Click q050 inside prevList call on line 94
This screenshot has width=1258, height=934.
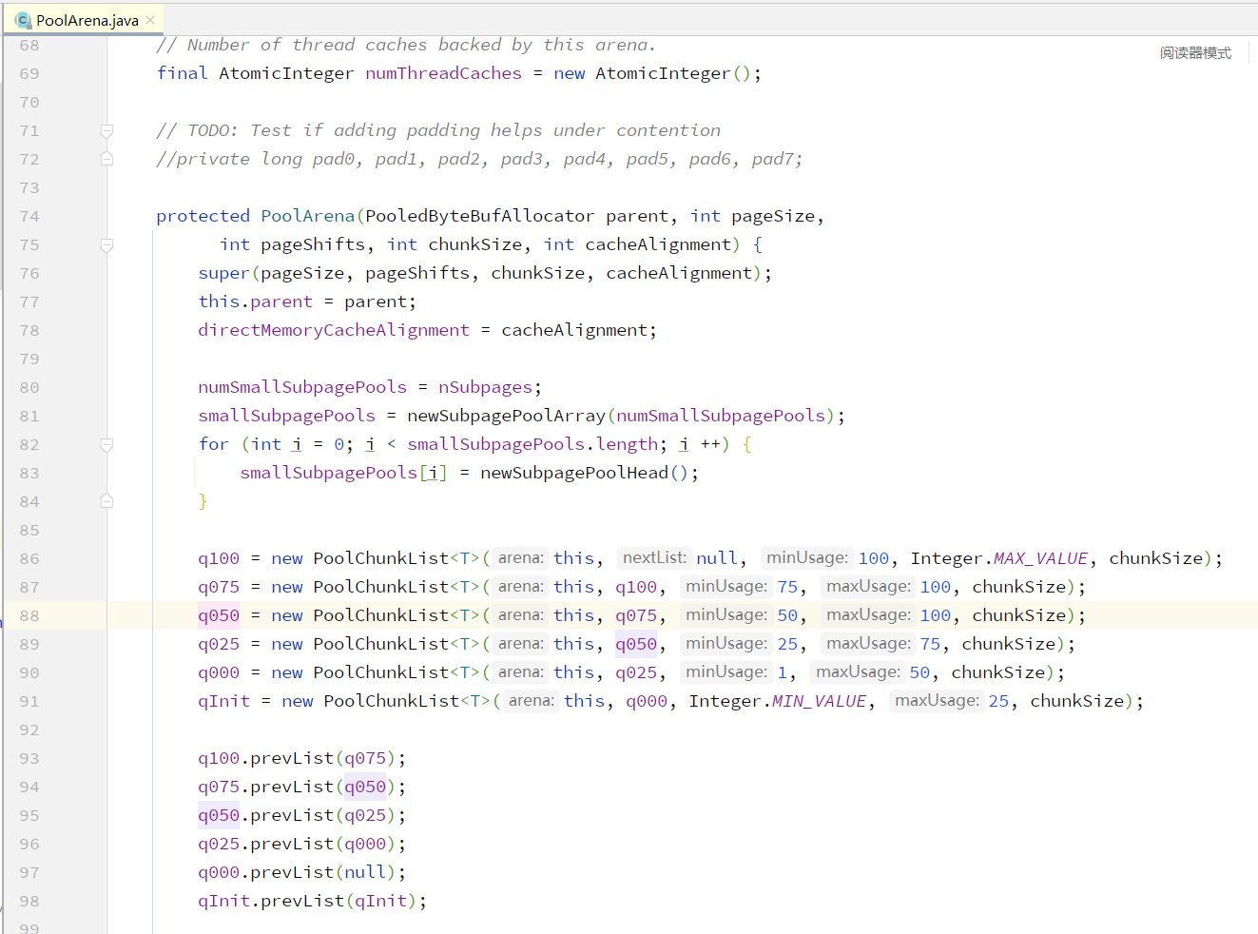365,787
